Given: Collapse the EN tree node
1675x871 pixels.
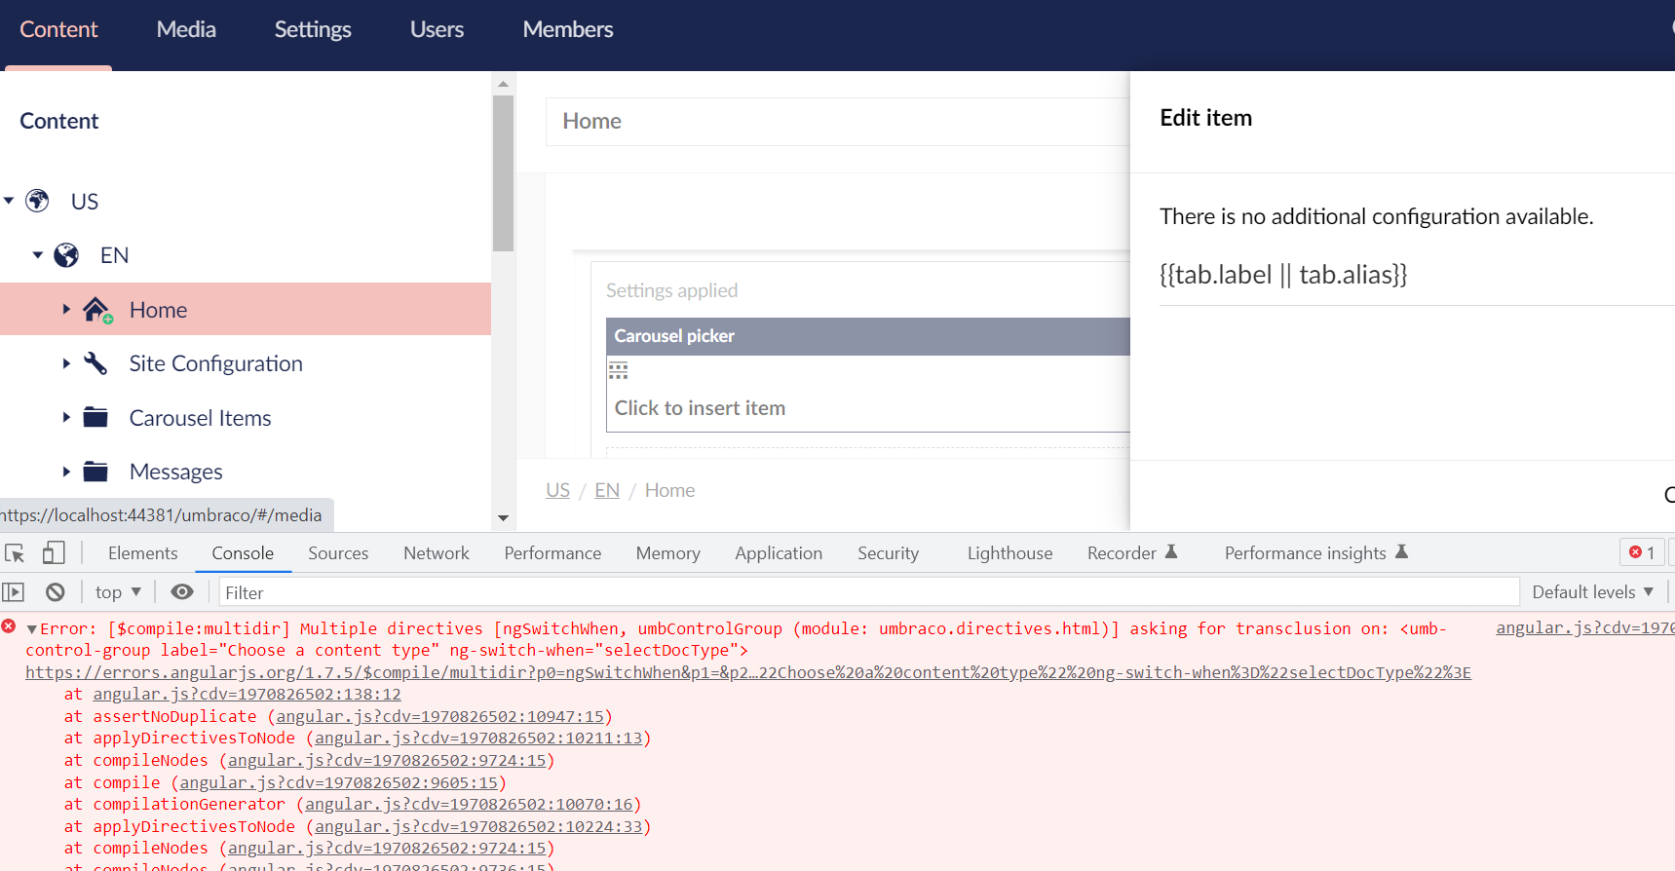Looking at the screenshot, I should tap(37, 255).
